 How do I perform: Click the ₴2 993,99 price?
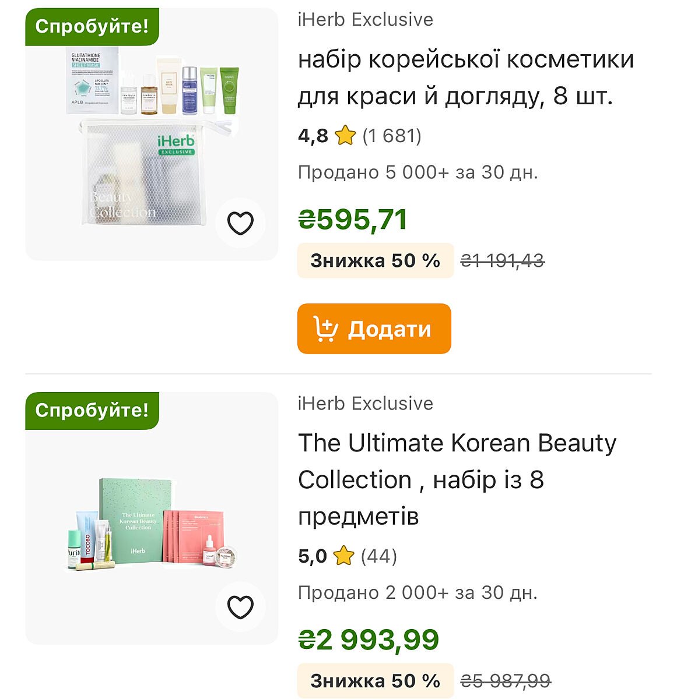[x=368, y=640]
